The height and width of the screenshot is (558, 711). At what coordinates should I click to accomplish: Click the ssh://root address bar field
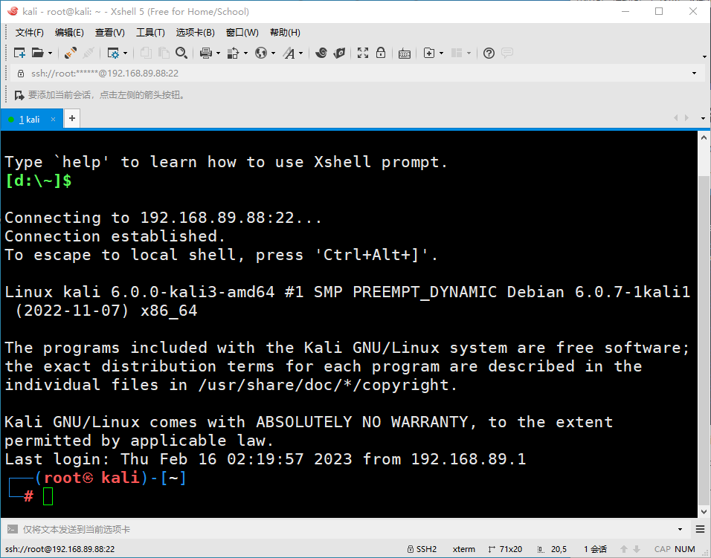[356, 74]
